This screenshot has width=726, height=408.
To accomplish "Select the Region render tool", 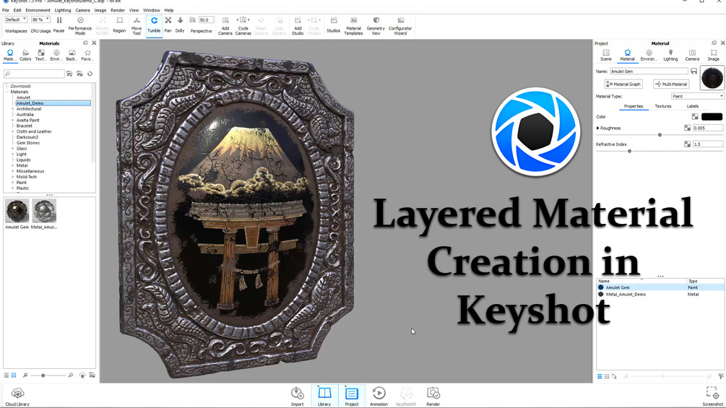I will (x=119, y=25).
